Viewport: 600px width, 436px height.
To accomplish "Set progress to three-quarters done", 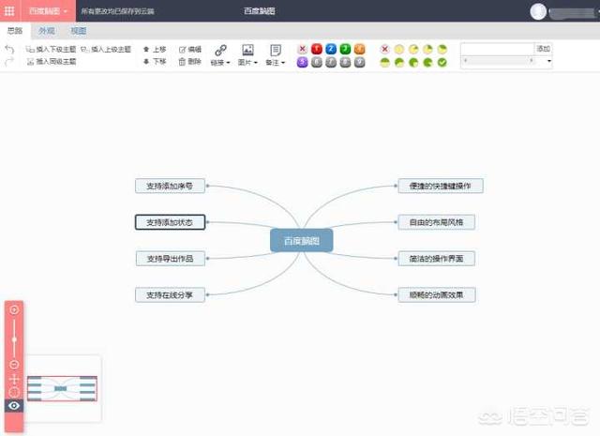I will [x=413, y=63].
